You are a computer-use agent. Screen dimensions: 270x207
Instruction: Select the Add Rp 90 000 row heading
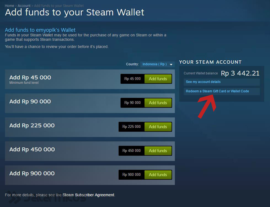pos(30,101)
